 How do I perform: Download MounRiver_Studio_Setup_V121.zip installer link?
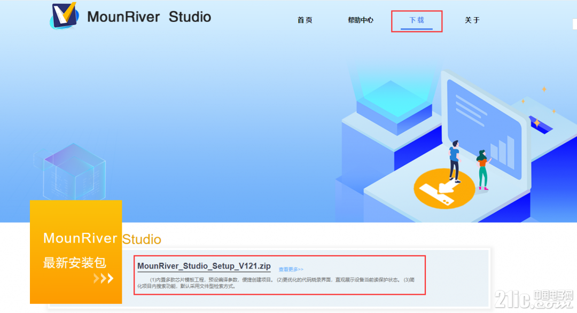[x=204, y=266]
